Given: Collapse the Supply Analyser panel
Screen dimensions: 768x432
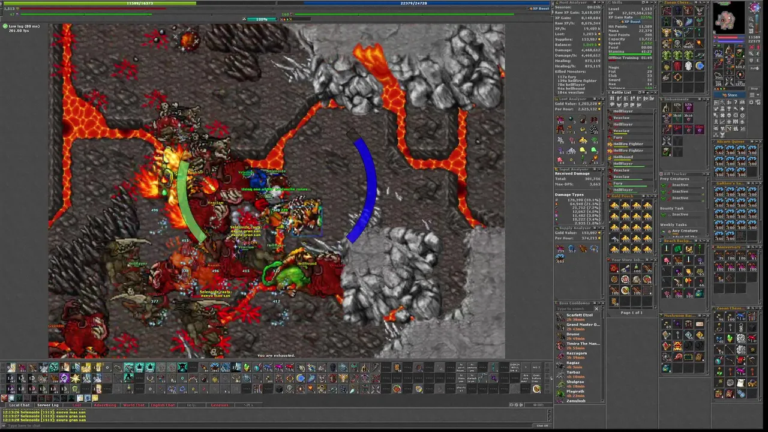Looking at the screenshot, I should pyautogui.click(x=599, y=228).
